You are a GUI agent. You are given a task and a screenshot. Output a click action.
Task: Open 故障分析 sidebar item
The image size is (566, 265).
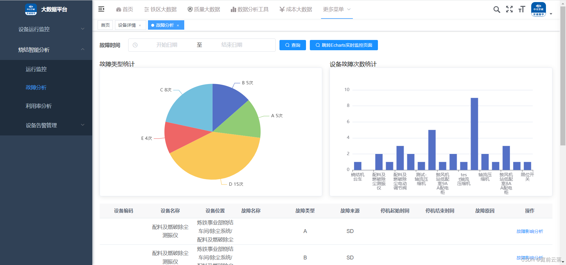tap(46, 87)
